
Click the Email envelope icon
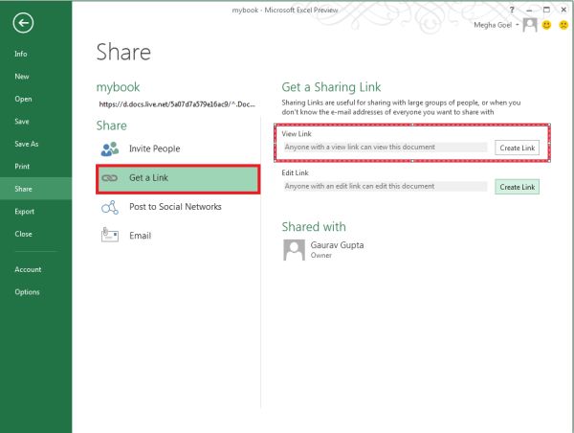(x=110, y=235)
